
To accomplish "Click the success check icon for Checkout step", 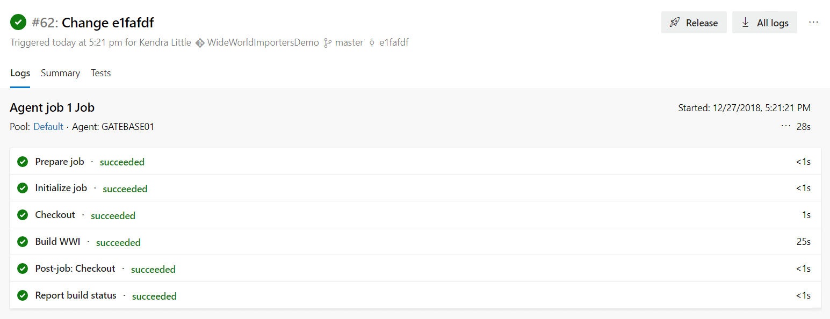I will point(23,215).
